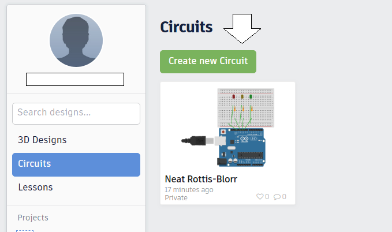392x232 pixels.
Task: Go to the Lessons section
Action: point(35,187)
